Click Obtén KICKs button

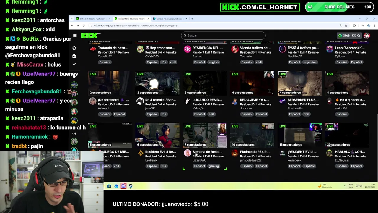click(349, 35)
